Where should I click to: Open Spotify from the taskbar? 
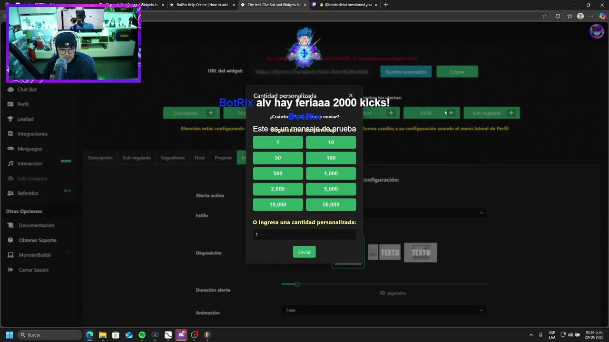coord(142,335)
